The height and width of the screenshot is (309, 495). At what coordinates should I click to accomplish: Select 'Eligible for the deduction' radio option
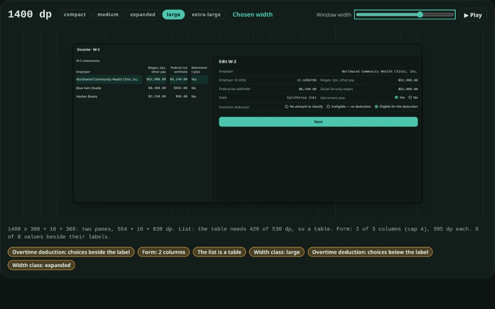396,107
